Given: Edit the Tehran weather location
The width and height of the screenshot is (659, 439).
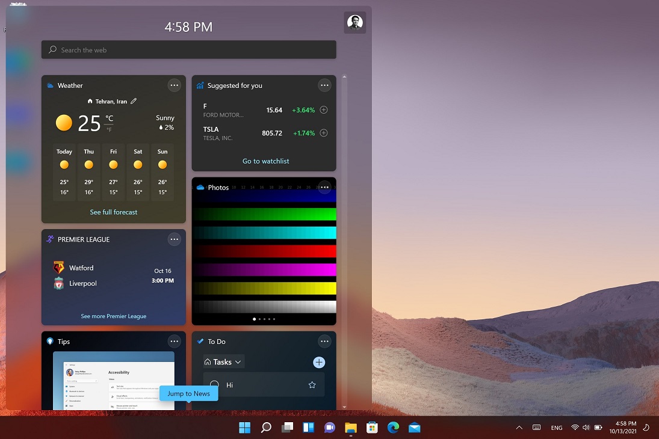Looking at the screenshot, I should click(x=134, y=101).
